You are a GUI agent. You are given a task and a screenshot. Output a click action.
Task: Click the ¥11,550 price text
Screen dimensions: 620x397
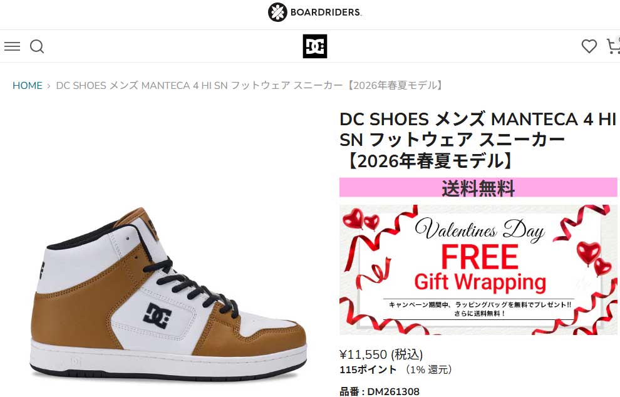(x=381, y=354)
